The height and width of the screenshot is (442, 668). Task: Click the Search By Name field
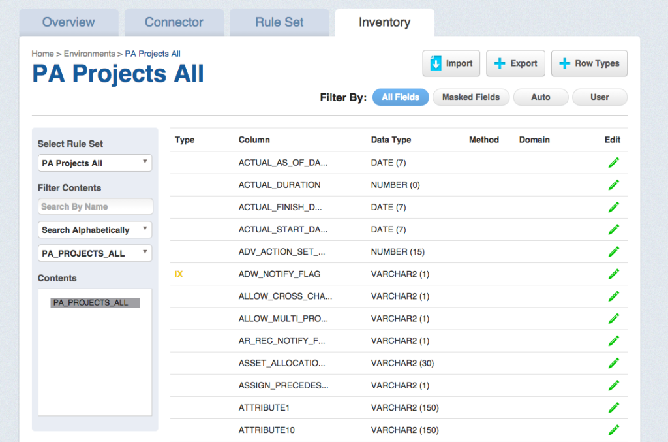(95, 206)
